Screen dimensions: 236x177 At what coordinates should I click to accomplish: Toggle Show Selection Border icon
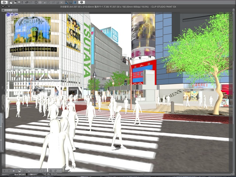62,3
